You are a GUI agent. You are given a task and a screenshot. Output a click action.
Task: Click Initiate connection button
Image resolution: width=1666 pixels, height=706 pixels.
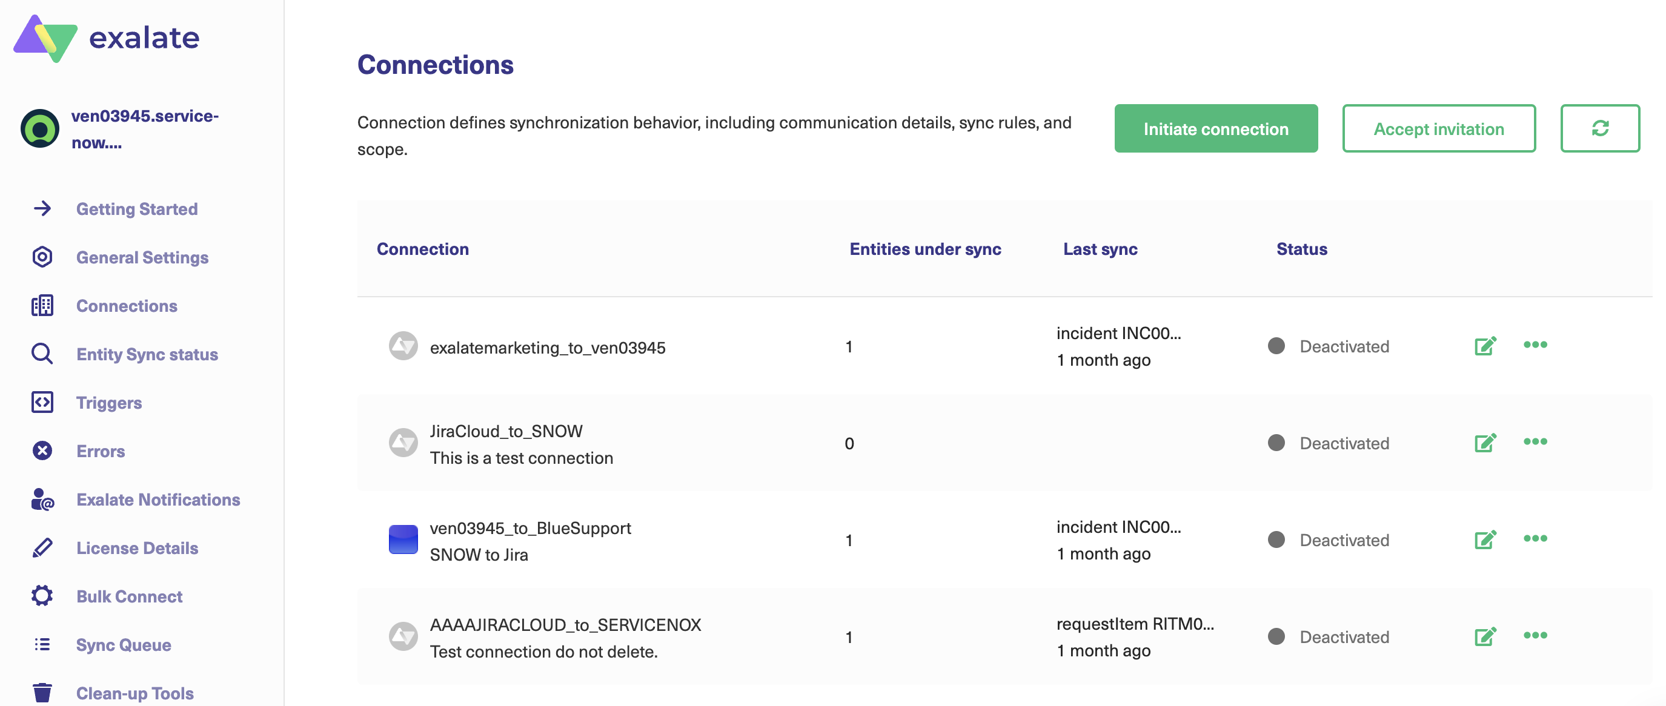click(1215, 127)
